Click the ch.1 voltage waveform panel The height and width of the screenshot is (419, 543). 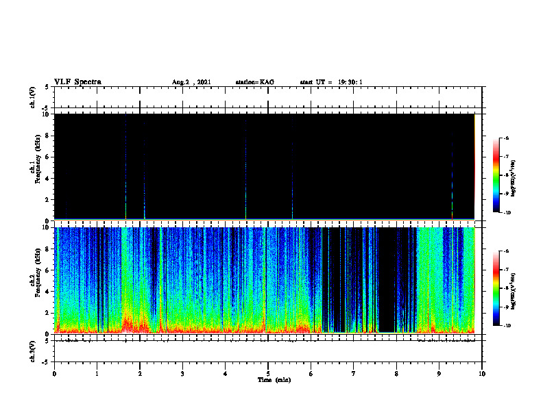[x=268, y=97]
